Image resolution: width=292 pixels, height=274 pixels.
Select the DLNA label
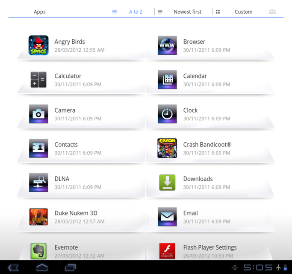(62, 179)
